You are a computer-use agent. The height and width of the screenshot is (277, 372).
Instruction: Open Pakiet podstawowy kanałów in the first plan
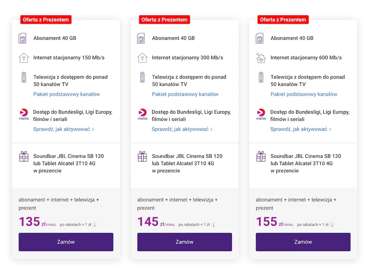coord(67,94)
